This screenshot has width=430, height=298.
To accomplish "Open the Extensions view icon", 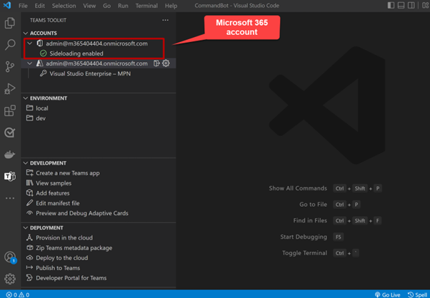I will point(10,111).
